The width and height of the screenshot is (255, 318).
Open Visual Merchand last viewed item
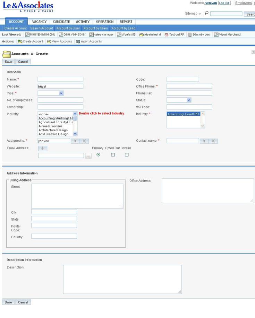227,35
